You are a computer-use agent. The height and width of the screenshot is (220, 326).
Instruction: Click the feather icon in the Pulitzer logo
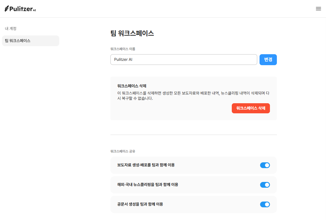(6, 9)
